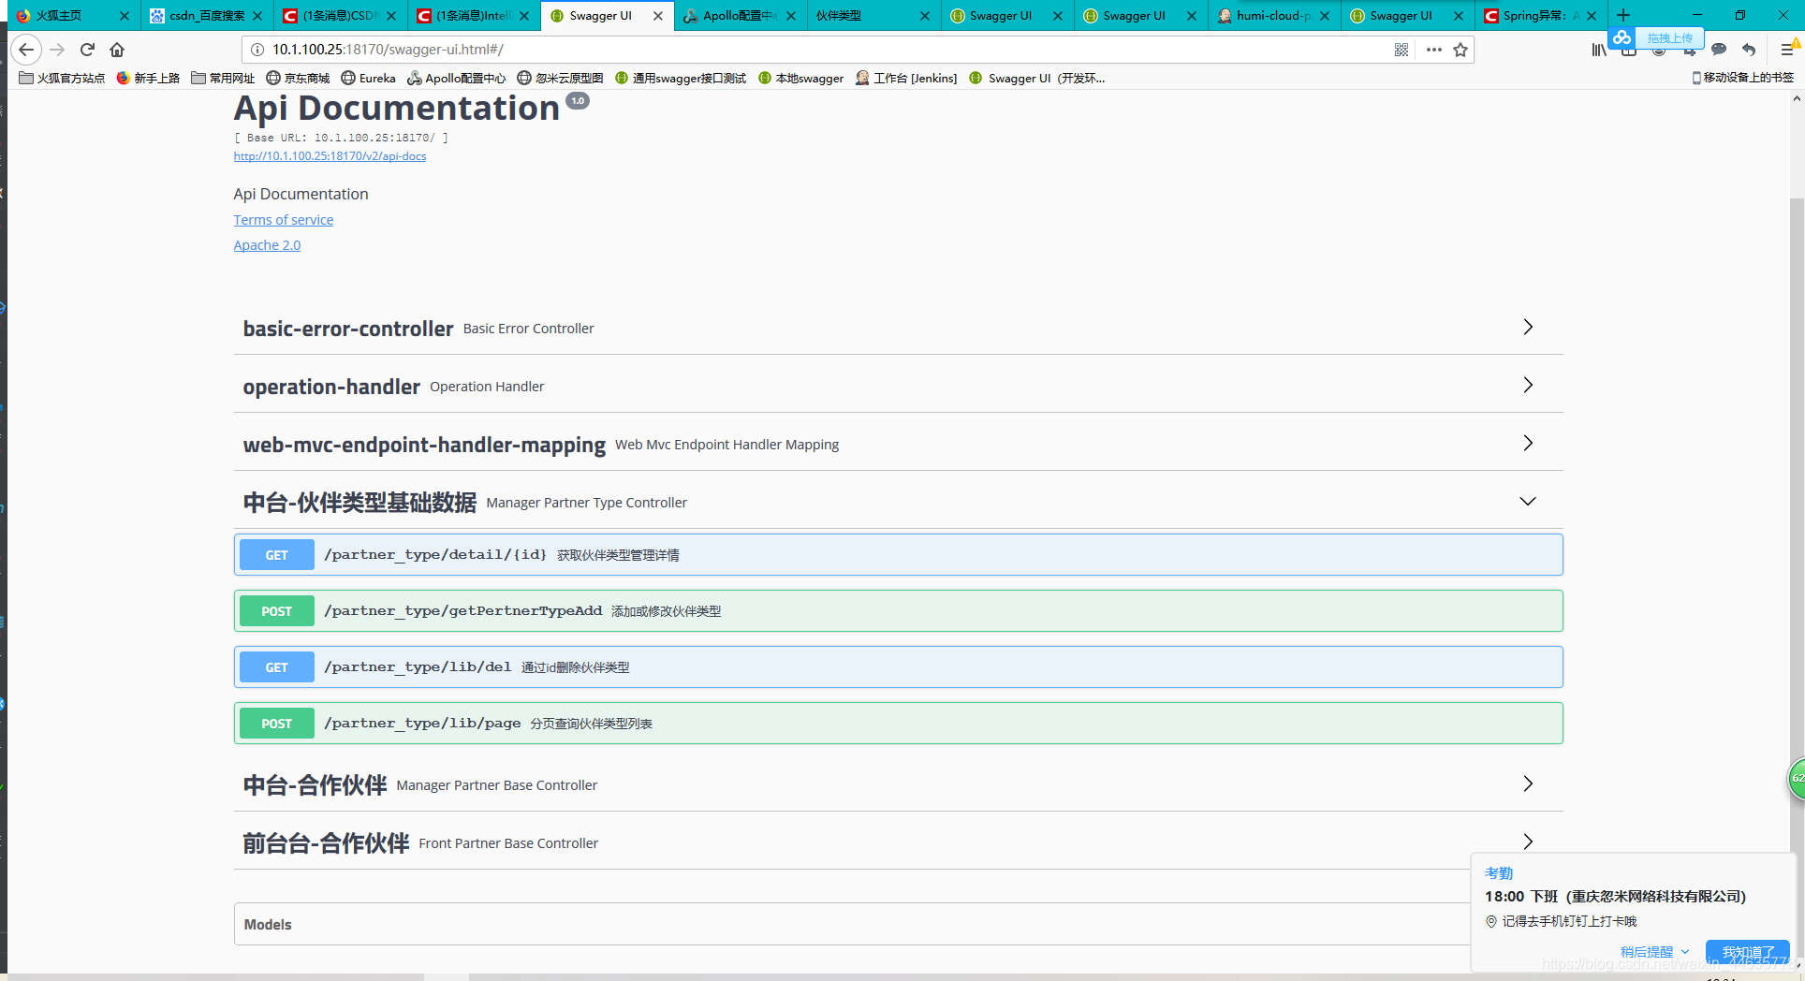Open the 稍后提醒 dropdown in notification

1654,951
